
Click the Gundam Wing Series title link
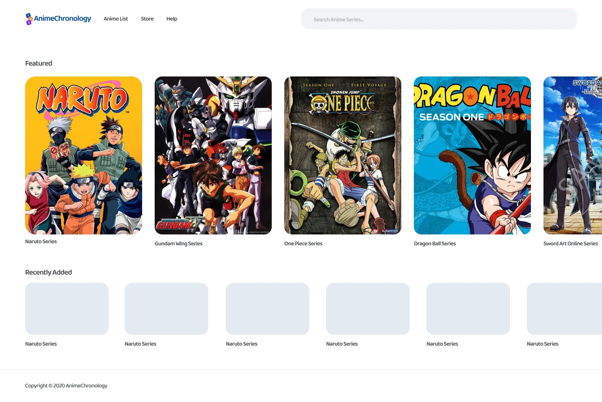tap(179, 244)
